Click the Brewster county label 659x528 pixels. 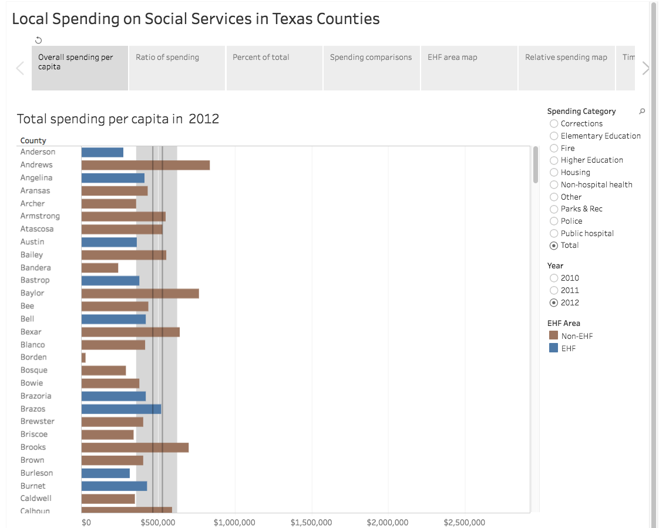[x=38, y=421]
